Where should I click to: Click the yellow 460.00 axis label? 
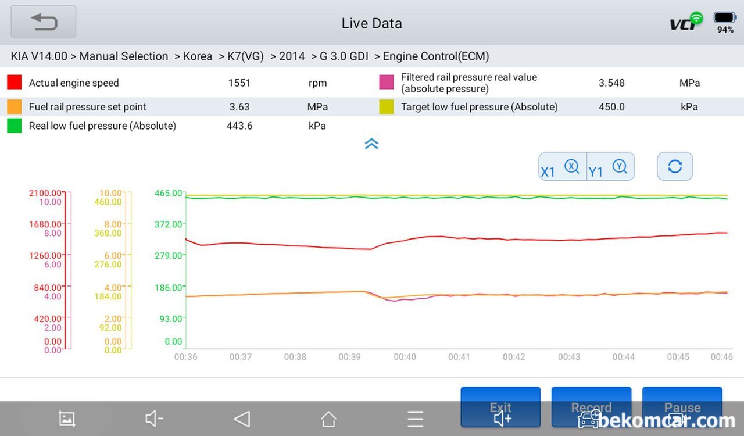click(108, 202)
